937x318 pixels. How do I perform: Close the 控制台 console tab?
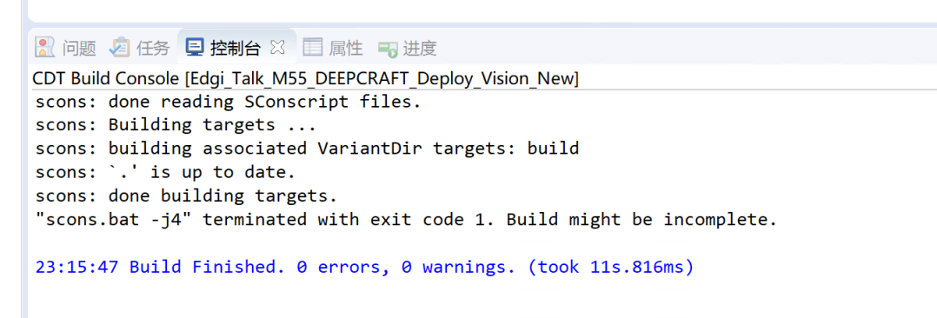coord(277,47)
